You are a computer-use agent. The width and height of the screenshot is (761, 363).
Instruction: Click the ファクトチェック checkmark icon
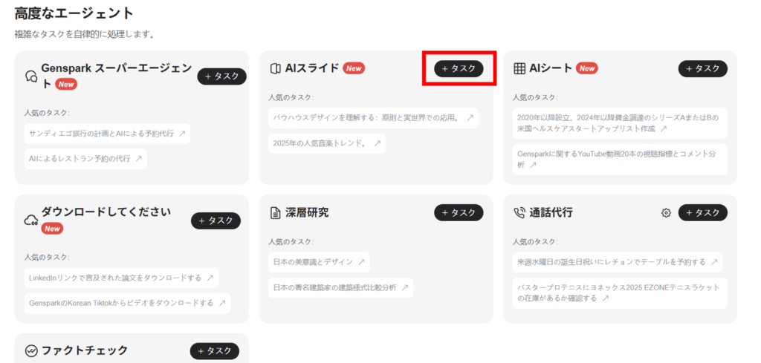[31, 351]
